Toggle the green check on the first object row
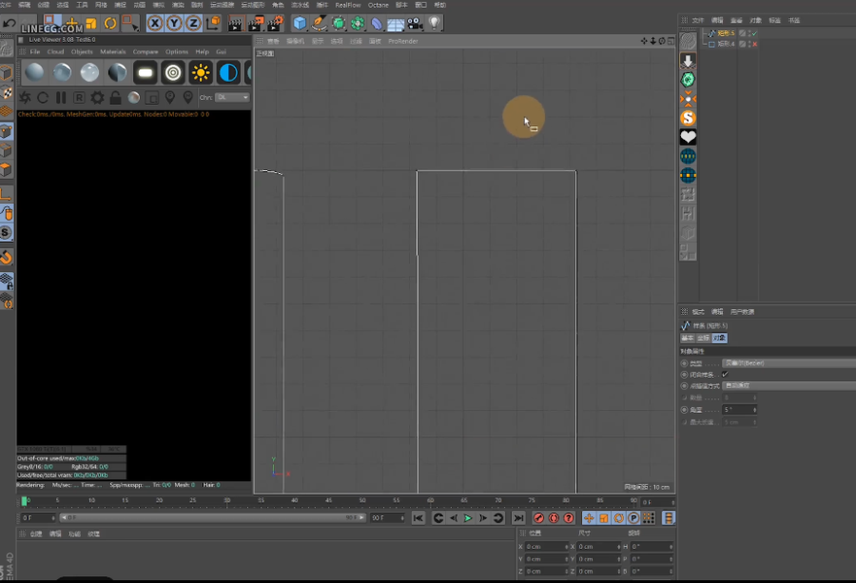856x583 pixels. click(x=755, y=33)
